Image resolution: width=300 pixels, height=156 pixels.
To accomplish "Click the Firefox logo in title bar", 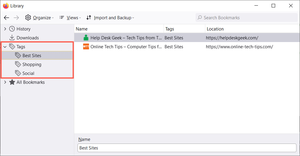I will tap(6, 6).
